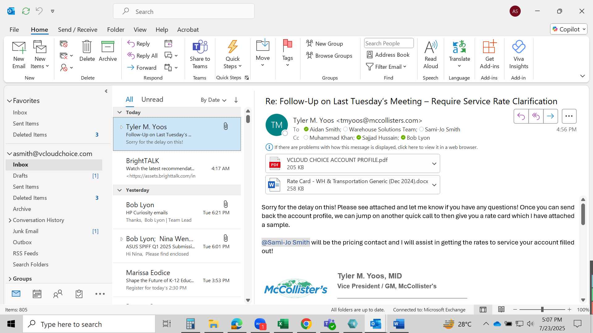Open the View tab

point(140,30)
